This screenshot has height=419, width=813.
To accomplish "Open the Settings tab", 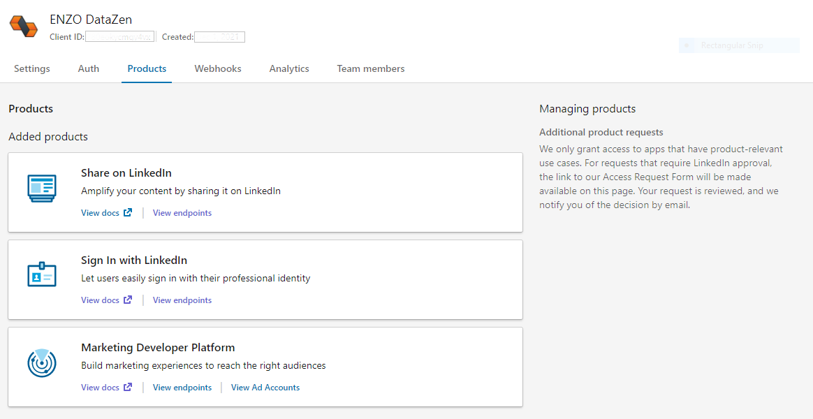I will [32, 68].
